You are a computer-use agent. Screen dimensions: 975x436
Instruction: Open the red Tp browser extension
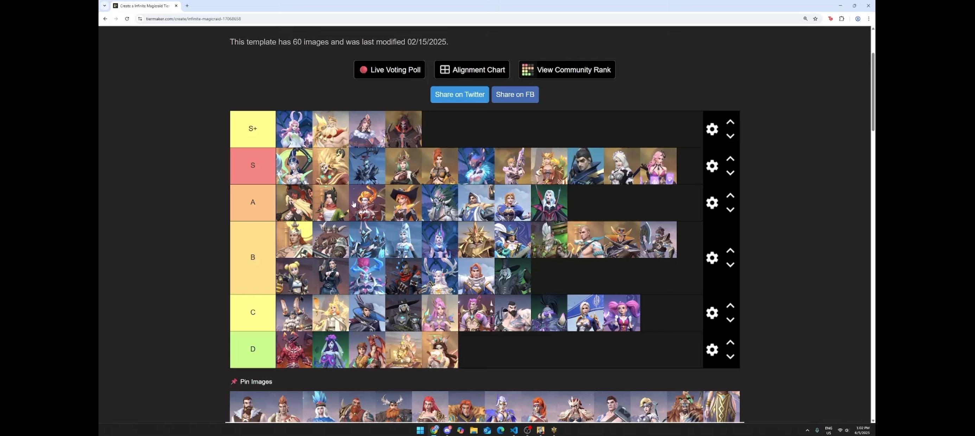point(830,19)
